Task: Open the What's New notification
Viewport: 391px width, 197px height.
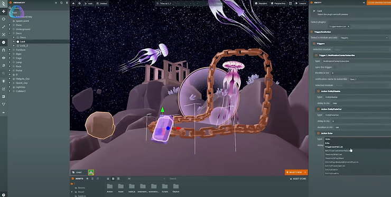Action: pos(296,172)
